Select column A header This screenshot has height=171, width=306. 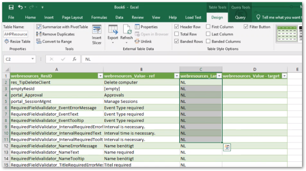[x=57, y=69]
